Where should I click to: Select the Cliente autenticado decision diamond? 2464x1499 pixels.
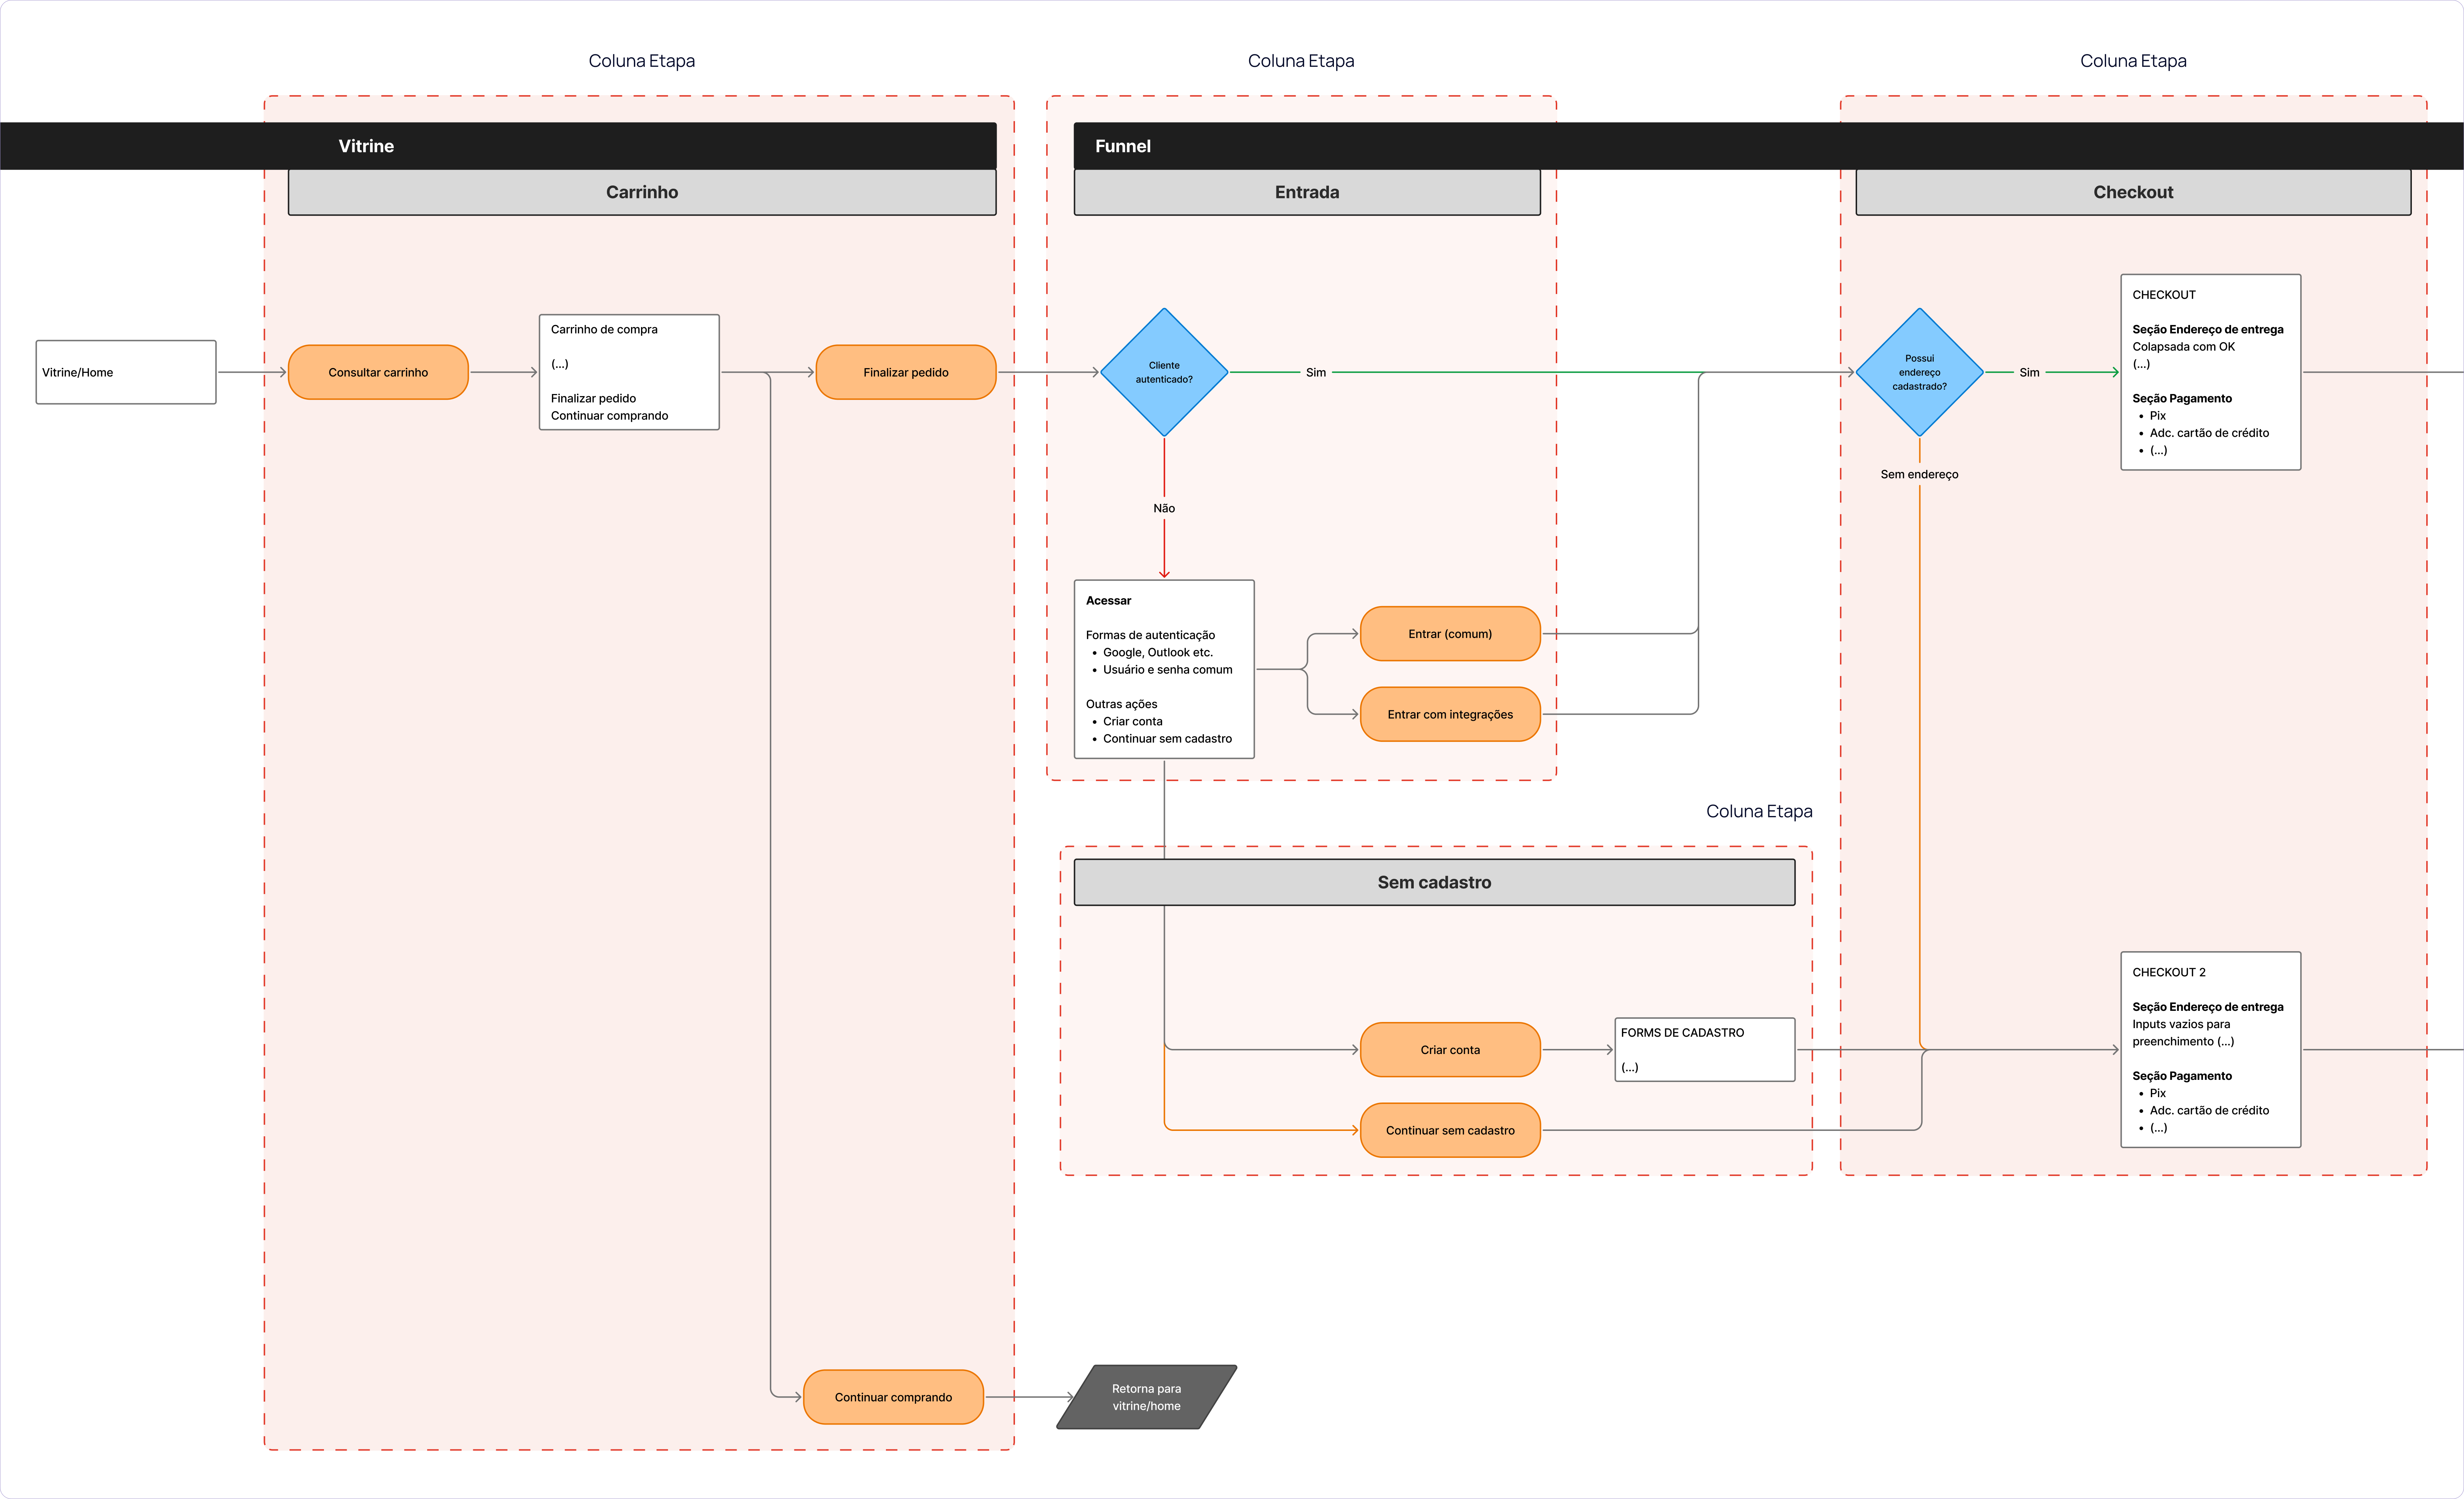pos(1164,372)
